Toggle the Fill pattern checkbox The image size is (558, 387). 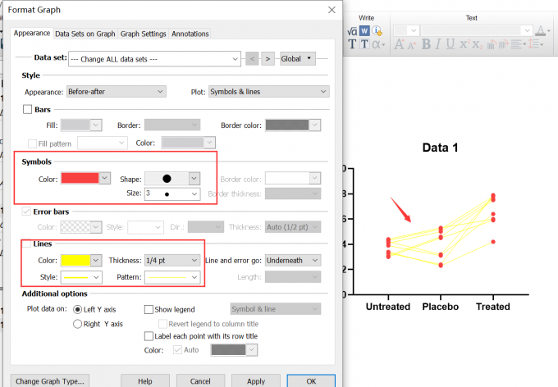[x=32, y=143]
